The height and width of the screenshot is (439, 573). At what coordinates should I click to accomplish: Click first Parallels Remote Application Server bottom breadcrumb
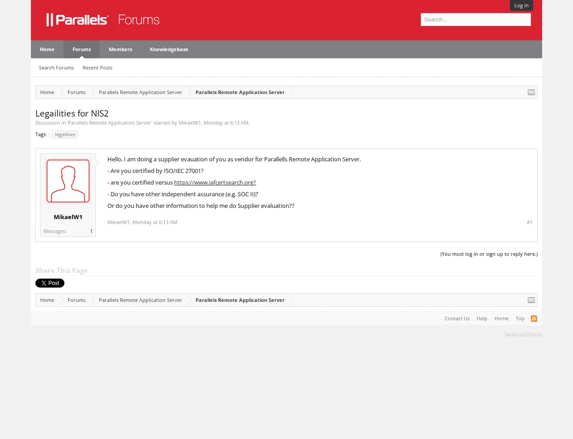coord(140,300)
